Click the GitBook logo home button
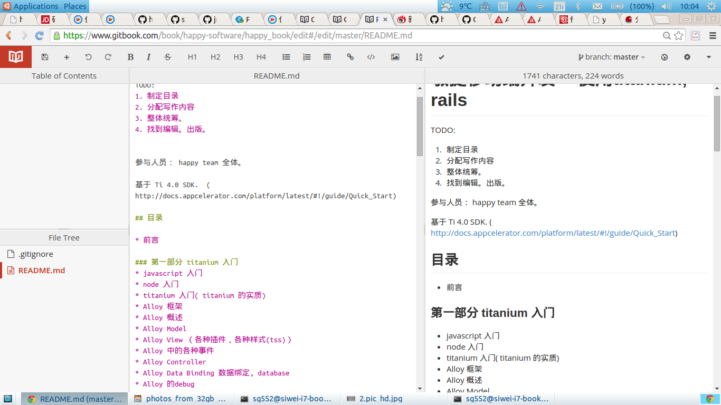The image size is (721, 405). pos(16,57)
